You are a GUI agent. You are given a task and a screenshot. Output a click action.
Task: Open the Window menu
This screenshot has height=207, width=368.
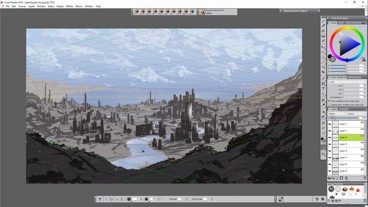pyautogui.click(x=89, y=6)
